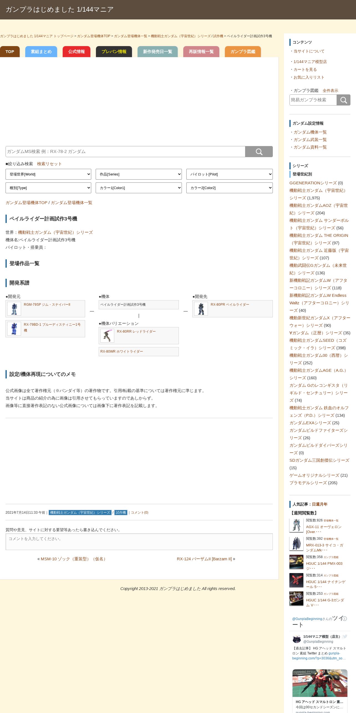356x713 pixels.
Task: Open the 1/144マニア模型店 sidebar link
Action: 310,62
